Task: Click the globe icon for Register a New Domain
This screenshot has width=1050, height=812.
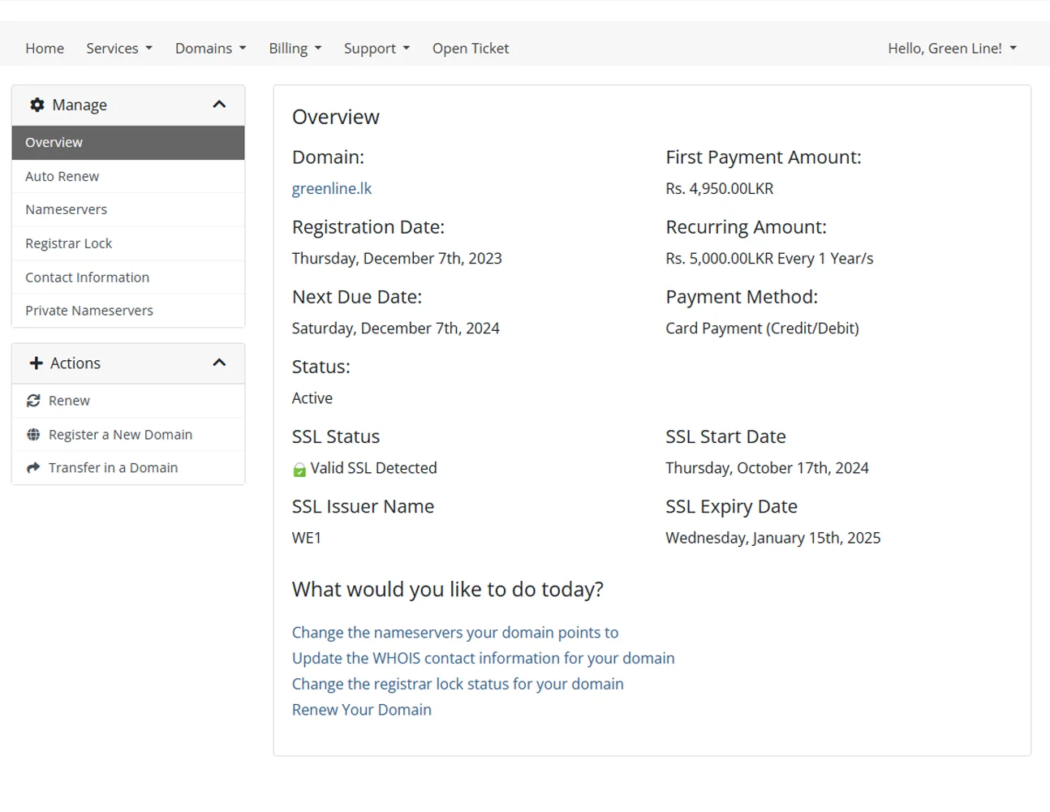Action: (33, 435)
